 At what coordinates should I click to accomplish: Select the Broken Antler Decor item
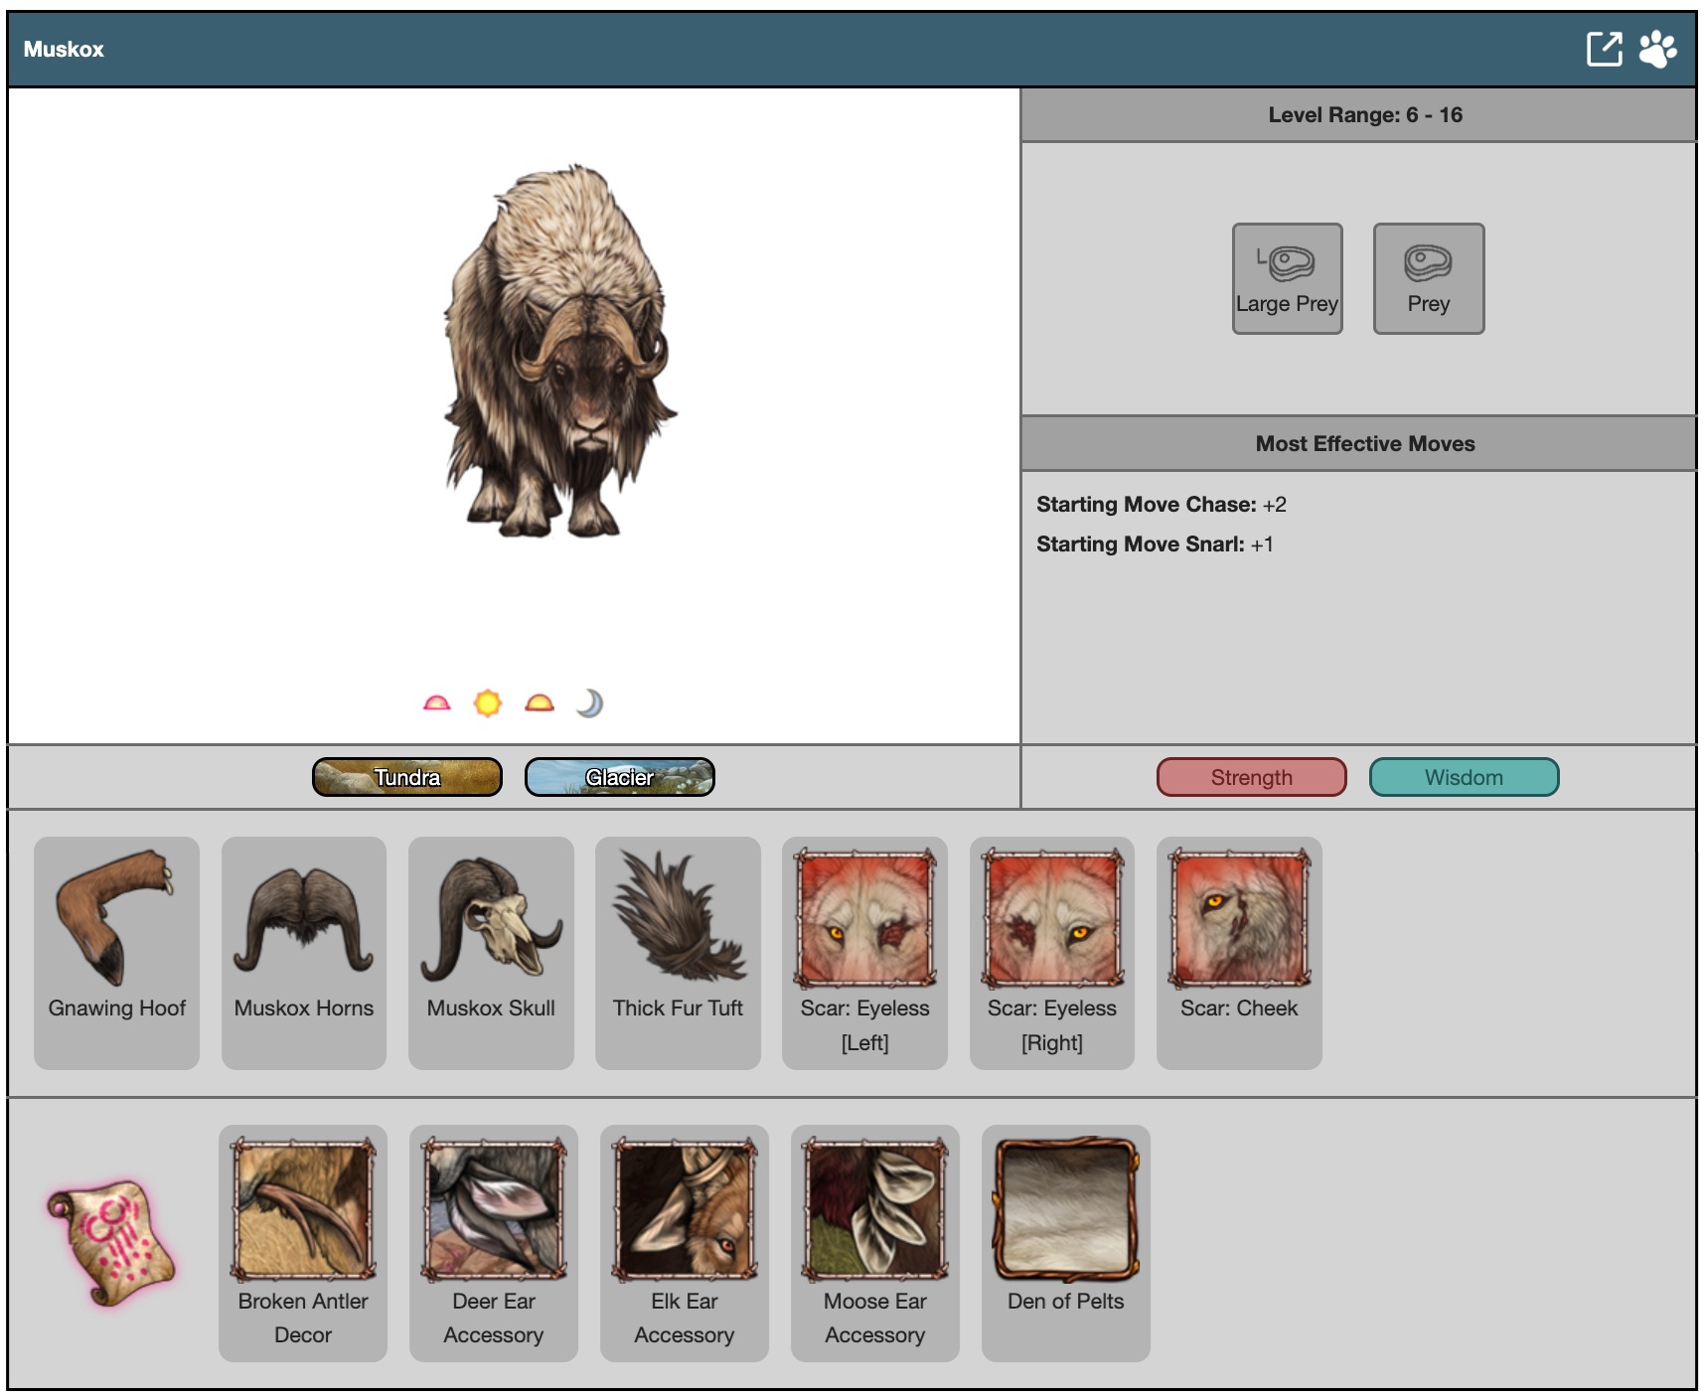(303, 1242)
